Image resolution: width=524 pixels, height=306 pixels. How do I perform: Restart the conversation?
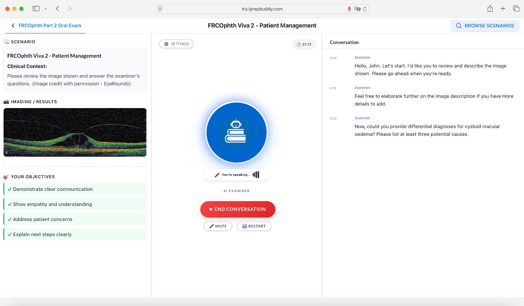254,226
